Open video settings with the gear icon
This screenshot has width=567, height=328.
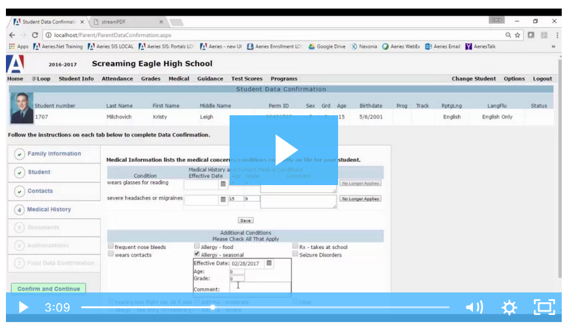[x=509, y=307]
